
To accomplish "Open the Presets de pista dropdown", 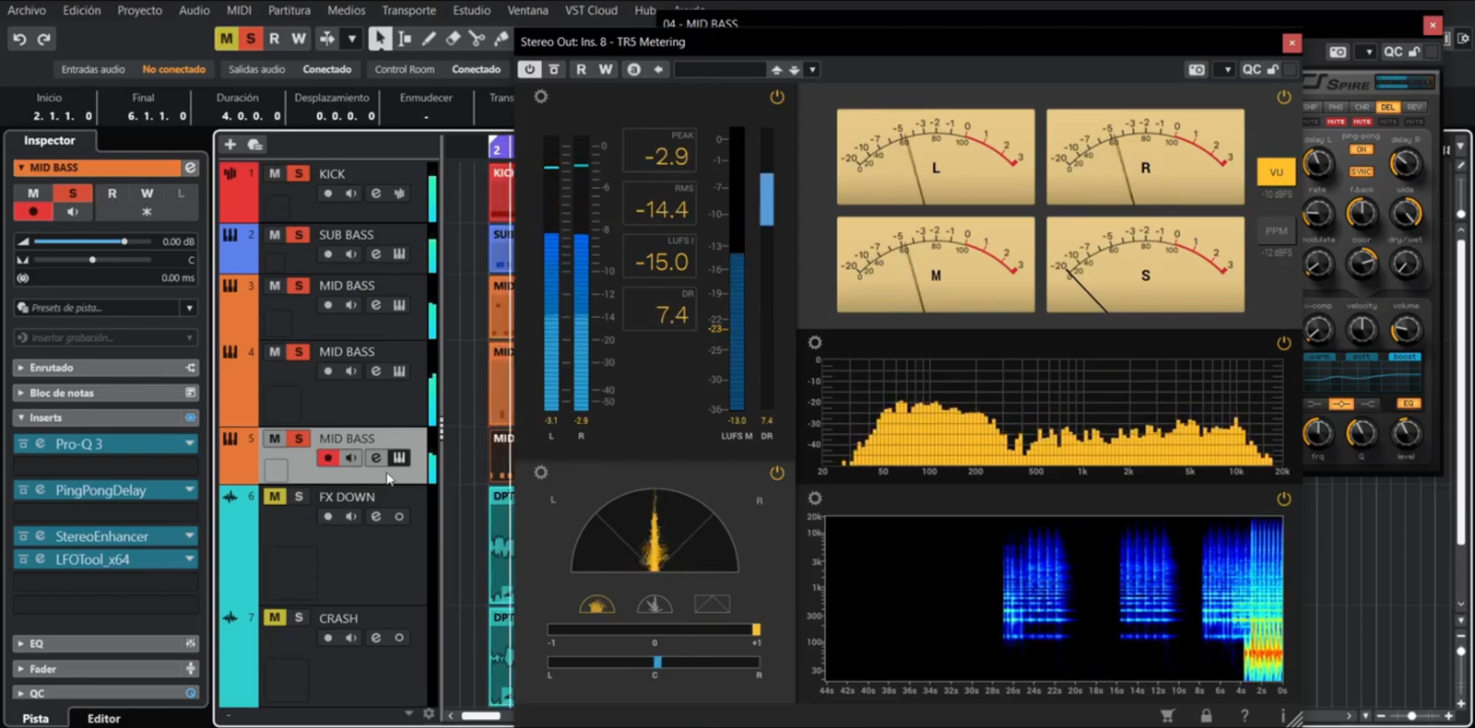I will [x=189, y=308].
